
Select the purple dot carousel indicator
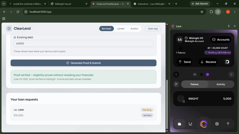208,75
